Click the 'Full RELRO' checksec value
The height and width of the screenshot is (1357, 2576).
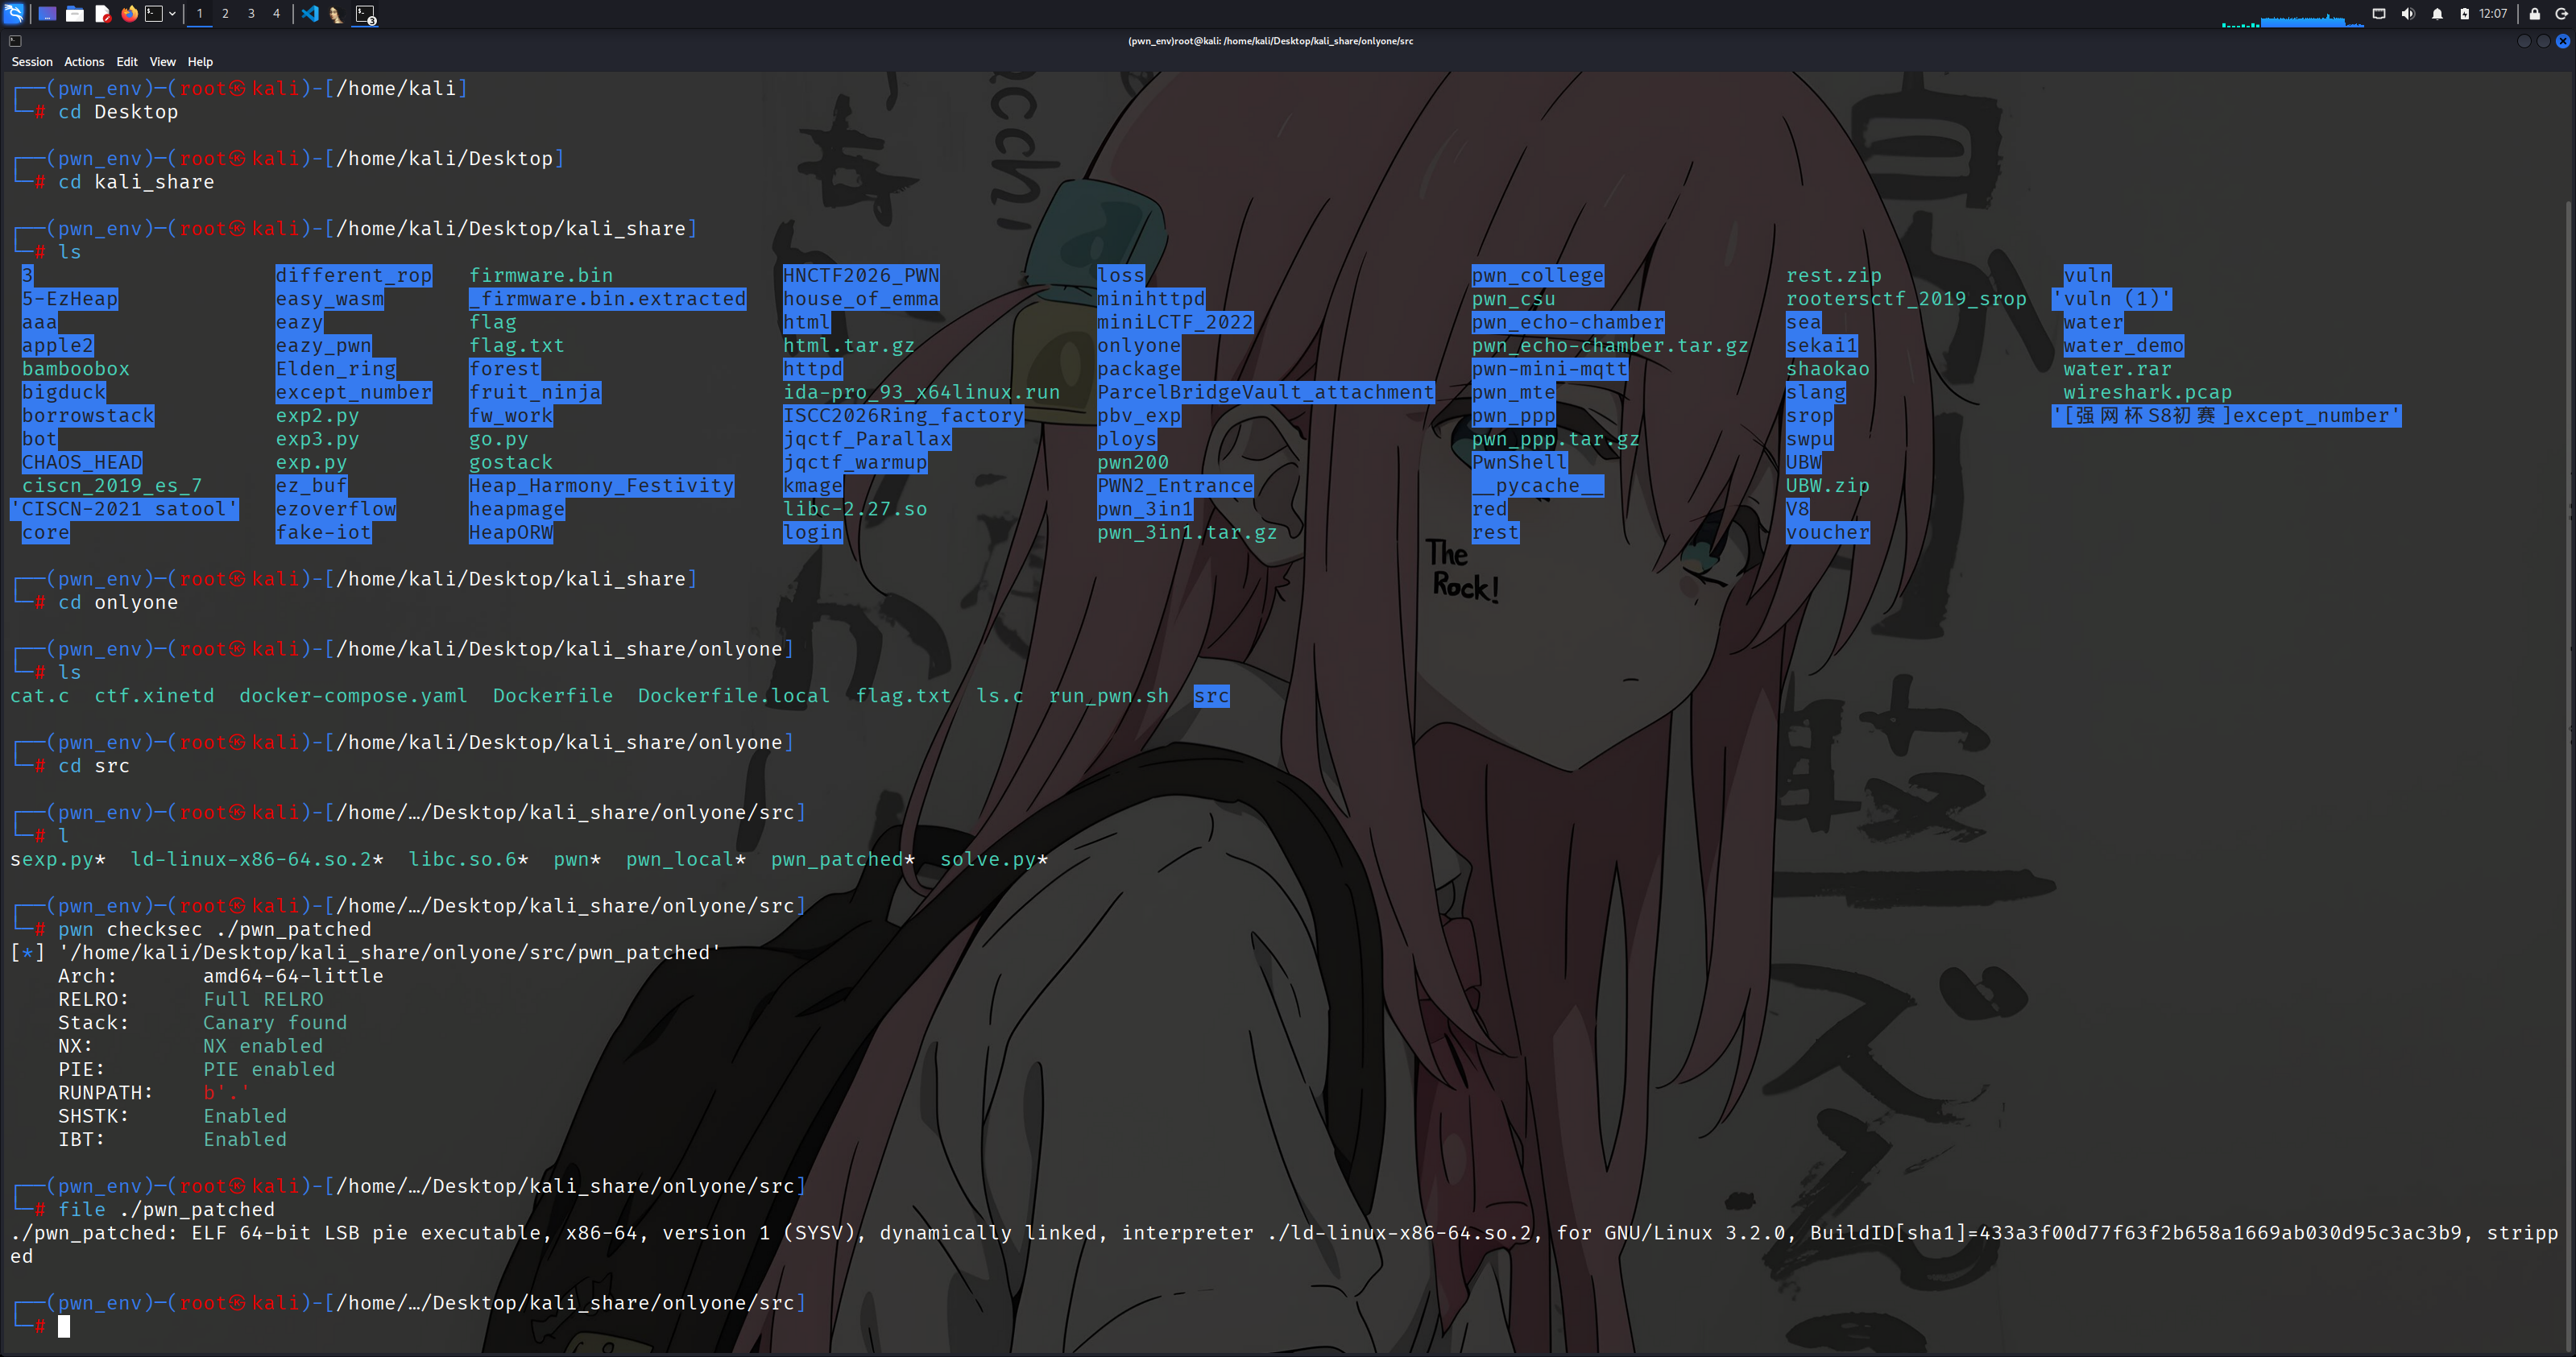click(x=263, y=999)
